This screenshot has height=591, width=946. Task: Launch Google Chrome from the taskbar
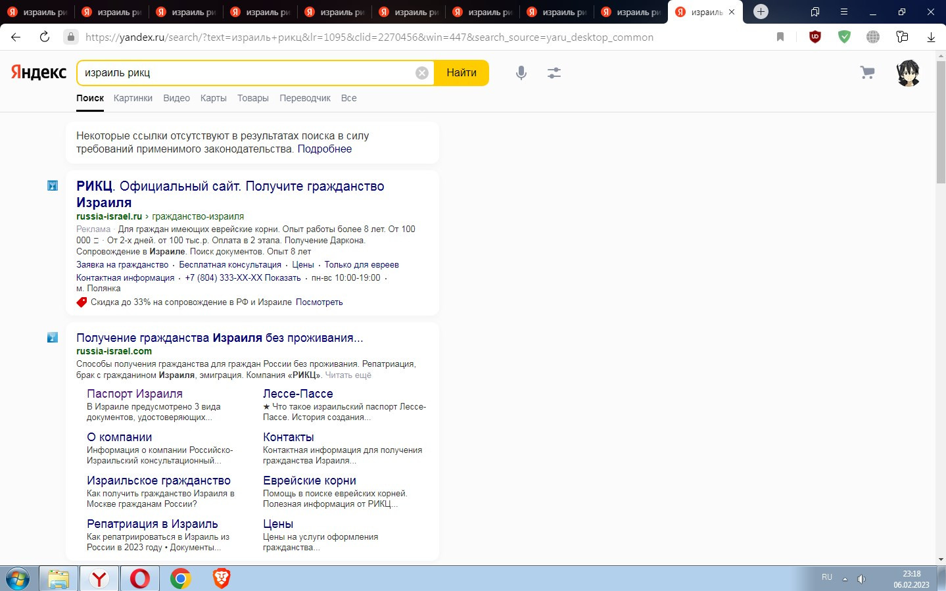click(181, 579)
